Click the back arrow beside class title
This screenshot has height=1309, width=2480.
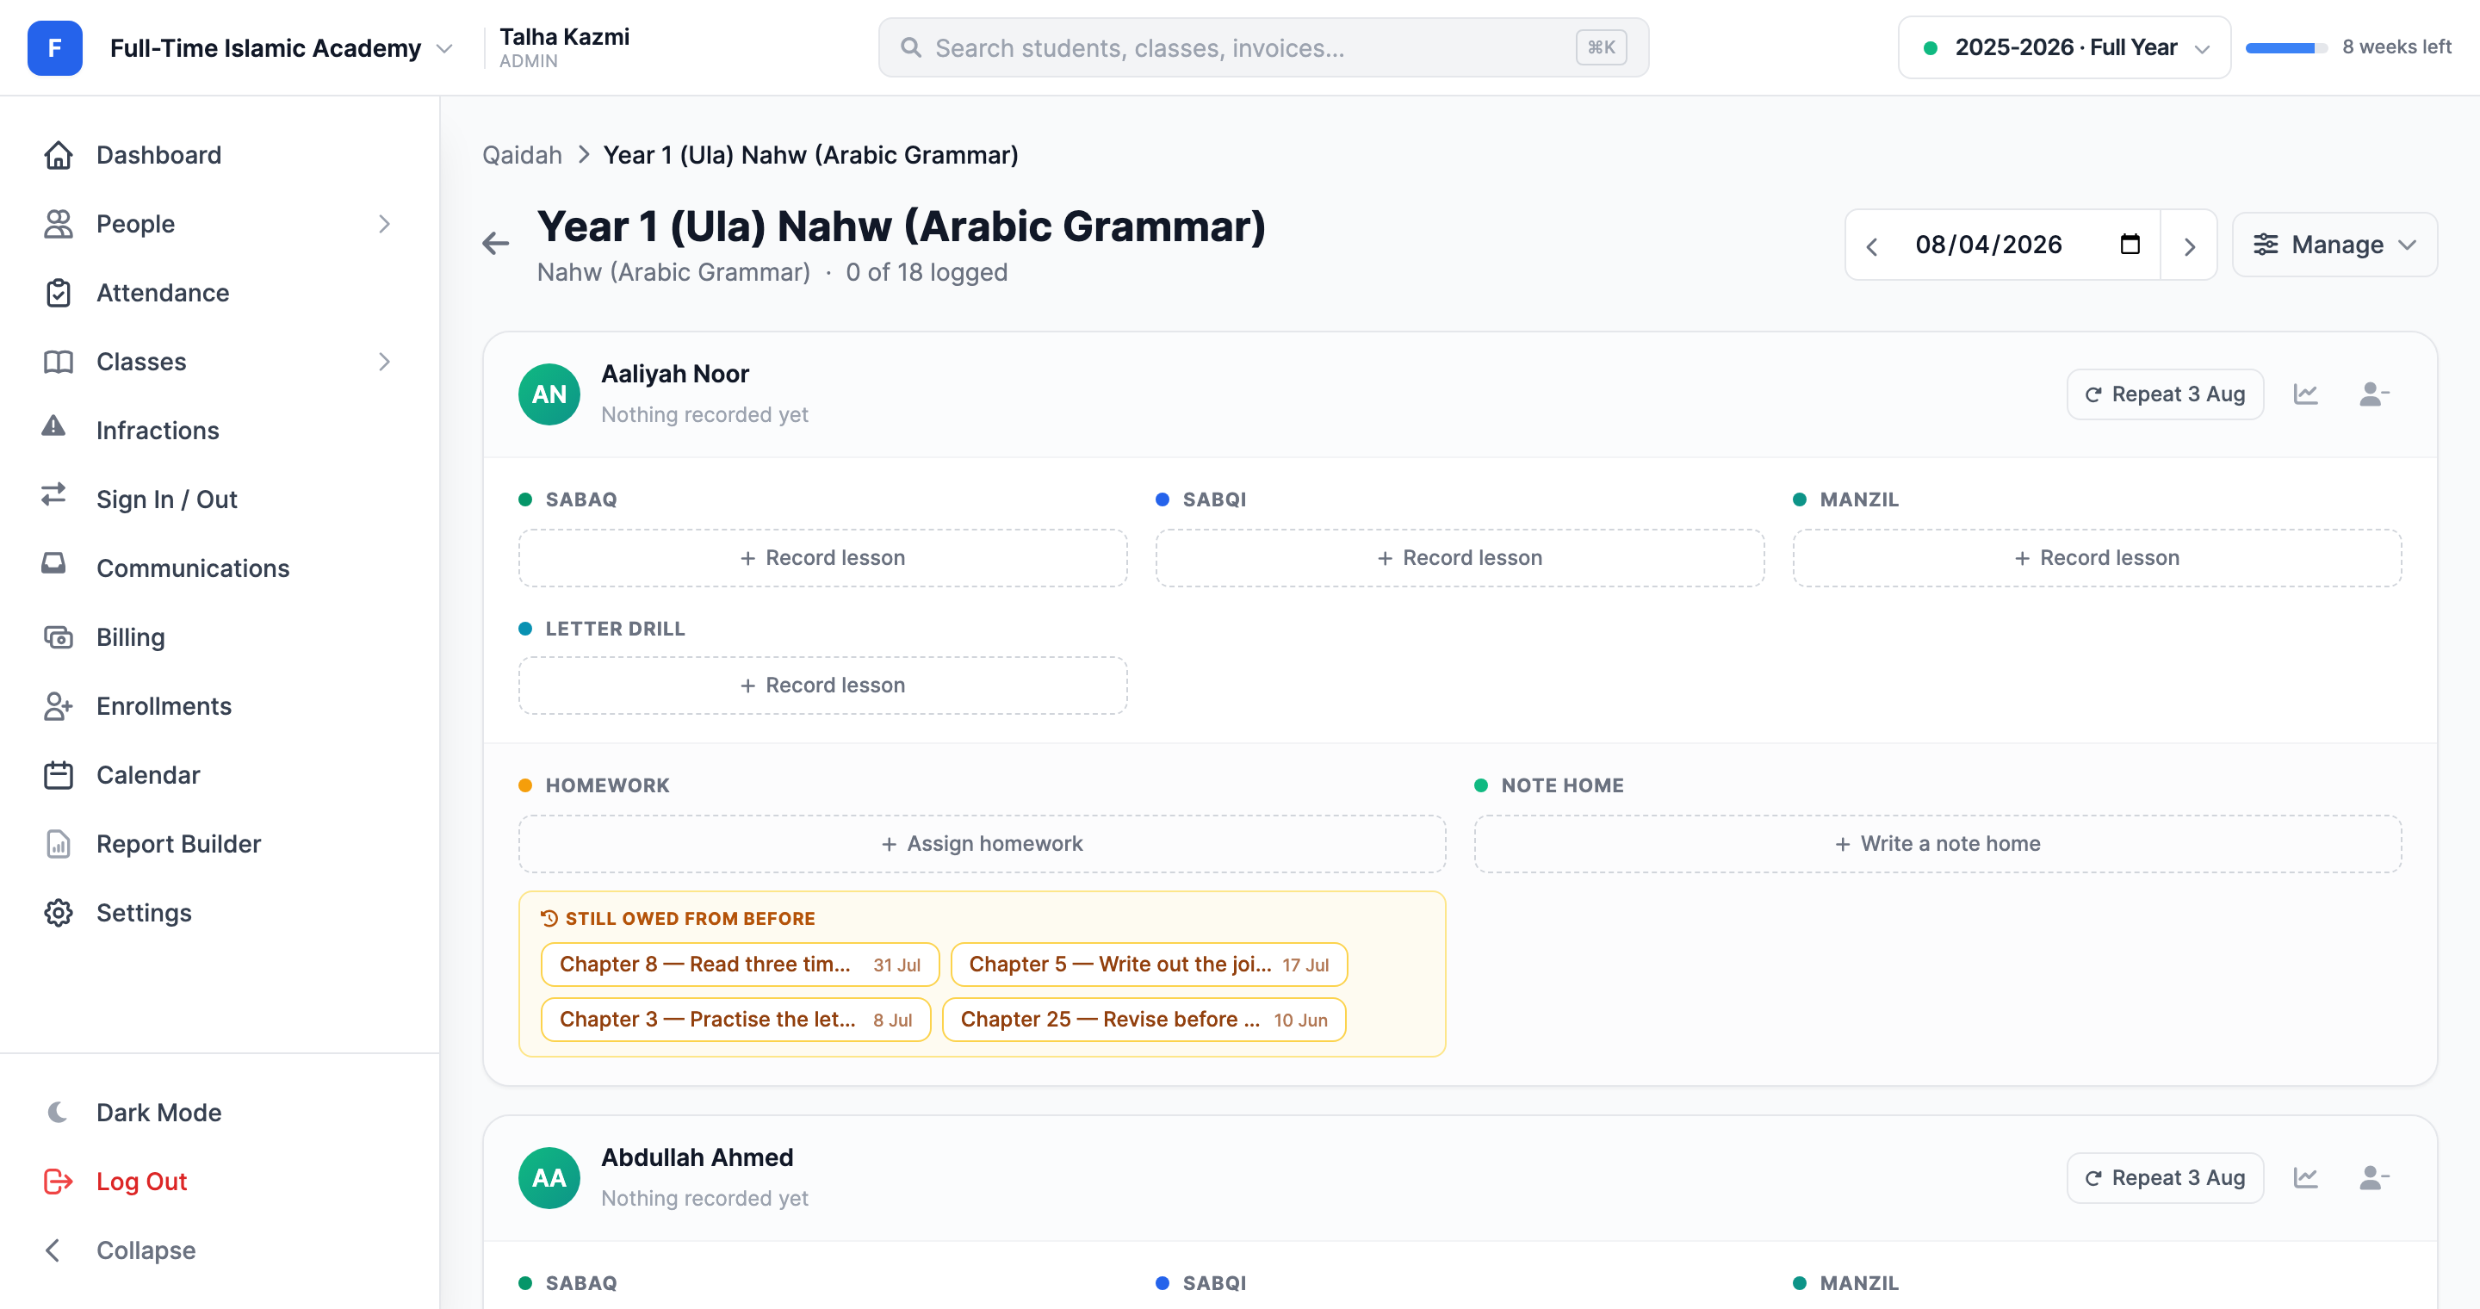pyautogui.click(x=496, y=244)
